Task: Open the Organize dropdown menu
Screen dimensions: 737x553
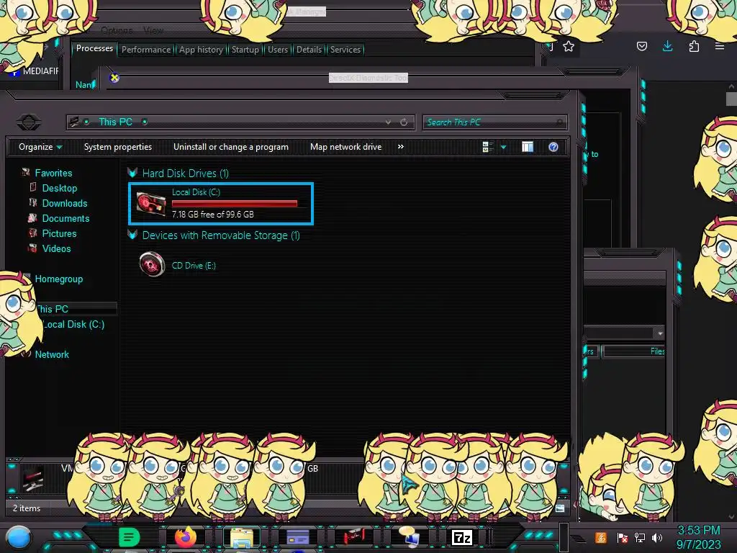Action: [40, 147]
